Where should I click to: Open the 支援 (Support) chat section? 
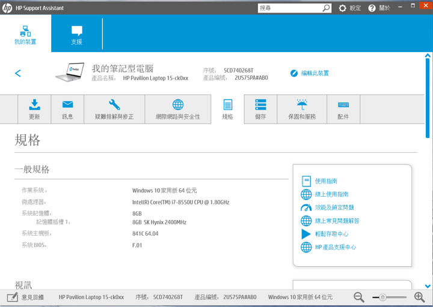click(76, 34)
